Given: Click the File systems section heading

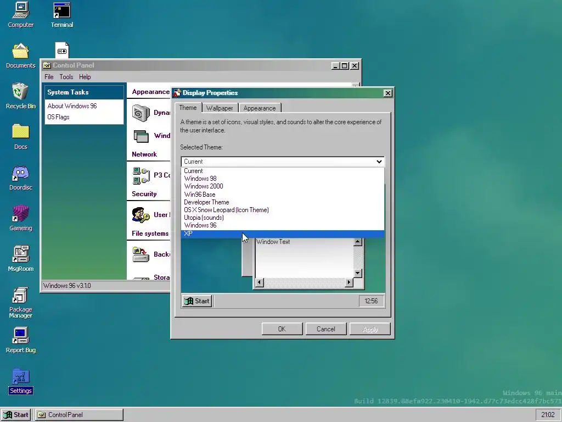Looking at the screenshot, I should pos(150,234).
